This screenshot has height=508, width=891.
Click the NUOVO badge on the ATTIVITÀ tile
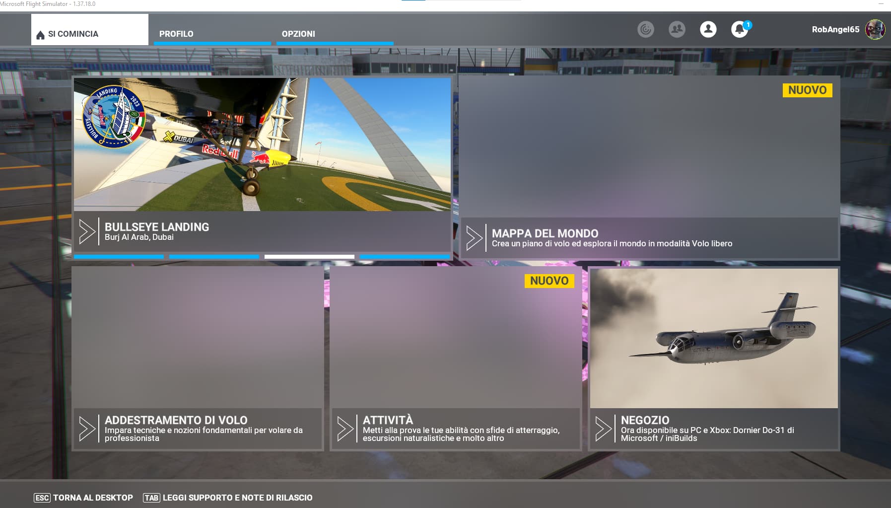click(x=549, y=281)
